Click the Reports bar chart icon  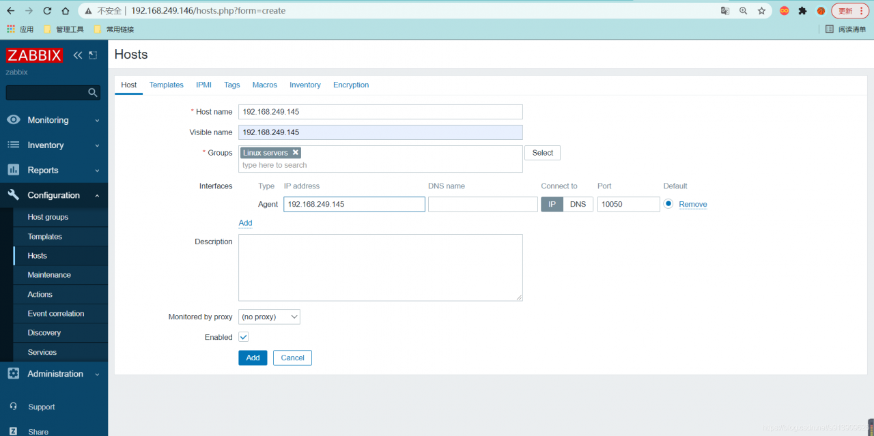[13, 170]
